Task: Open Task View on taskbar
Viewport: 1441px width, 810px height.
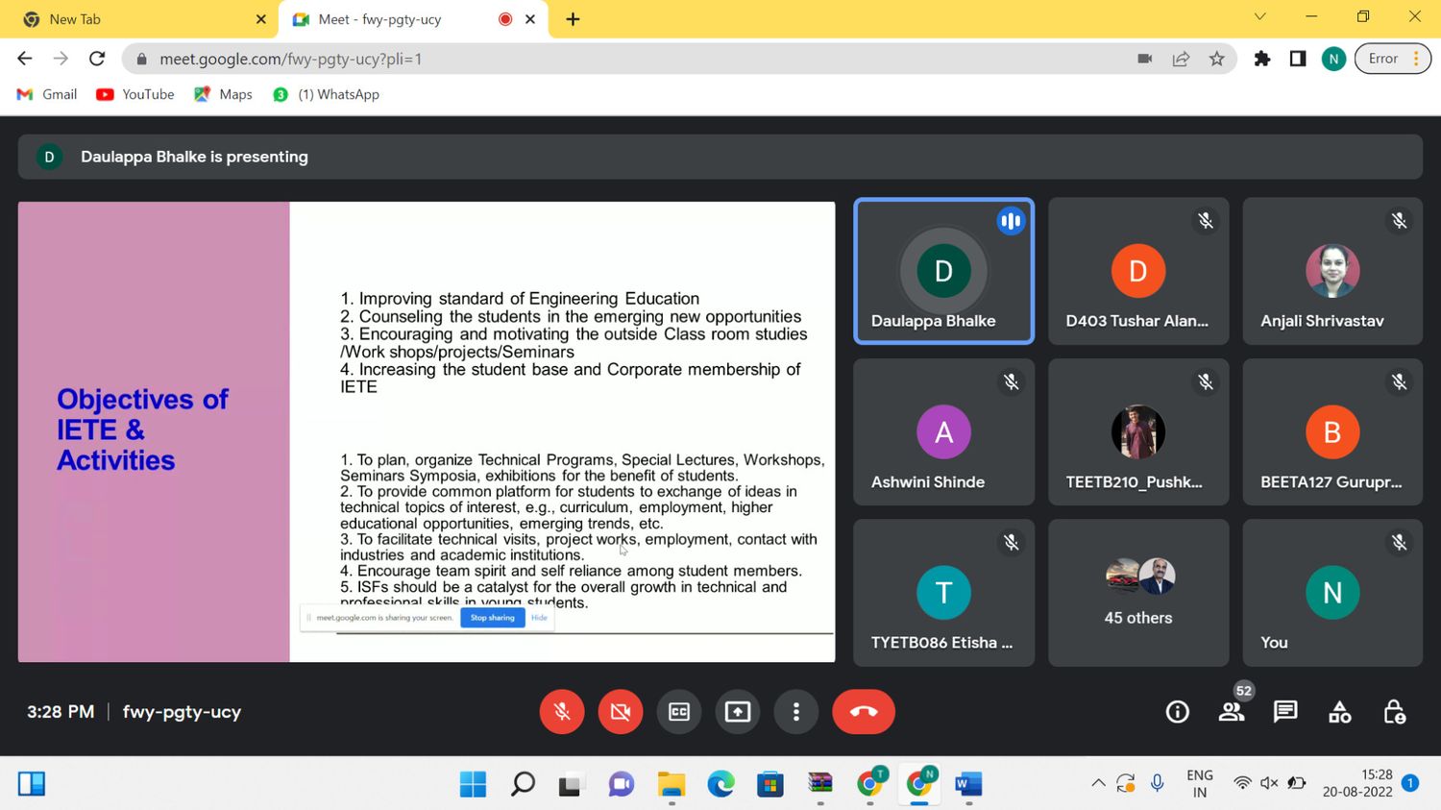Action: (x=571, y=784)
